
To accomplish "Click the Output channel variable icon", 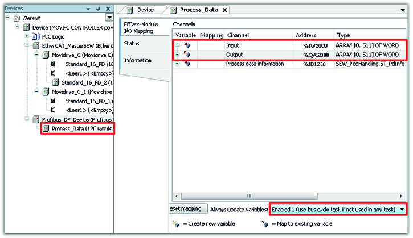I will tap(186, 55).
